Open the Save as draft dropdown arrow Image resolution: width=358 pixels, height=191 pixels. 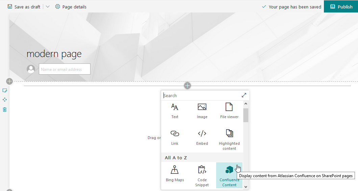48,7
